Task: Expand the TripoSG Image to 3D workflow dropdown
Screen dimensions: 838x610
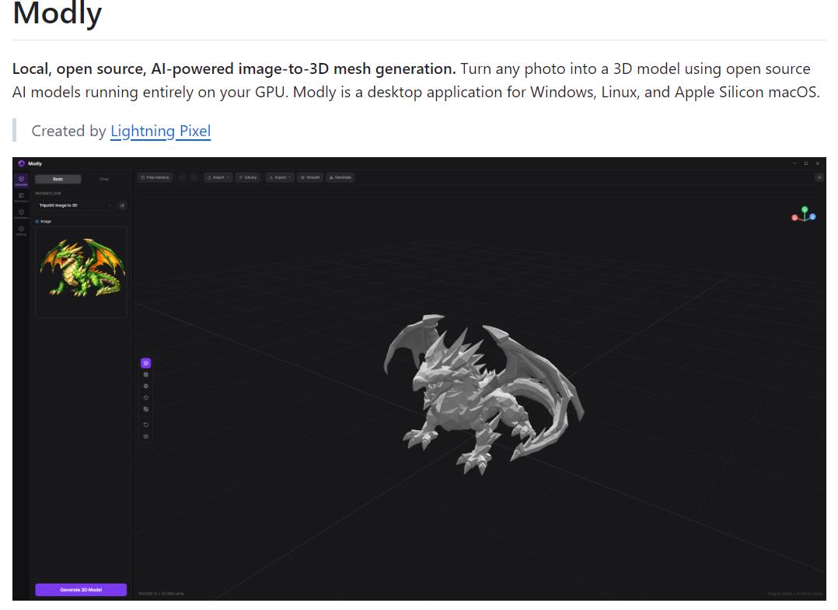Action: [75, 205]
